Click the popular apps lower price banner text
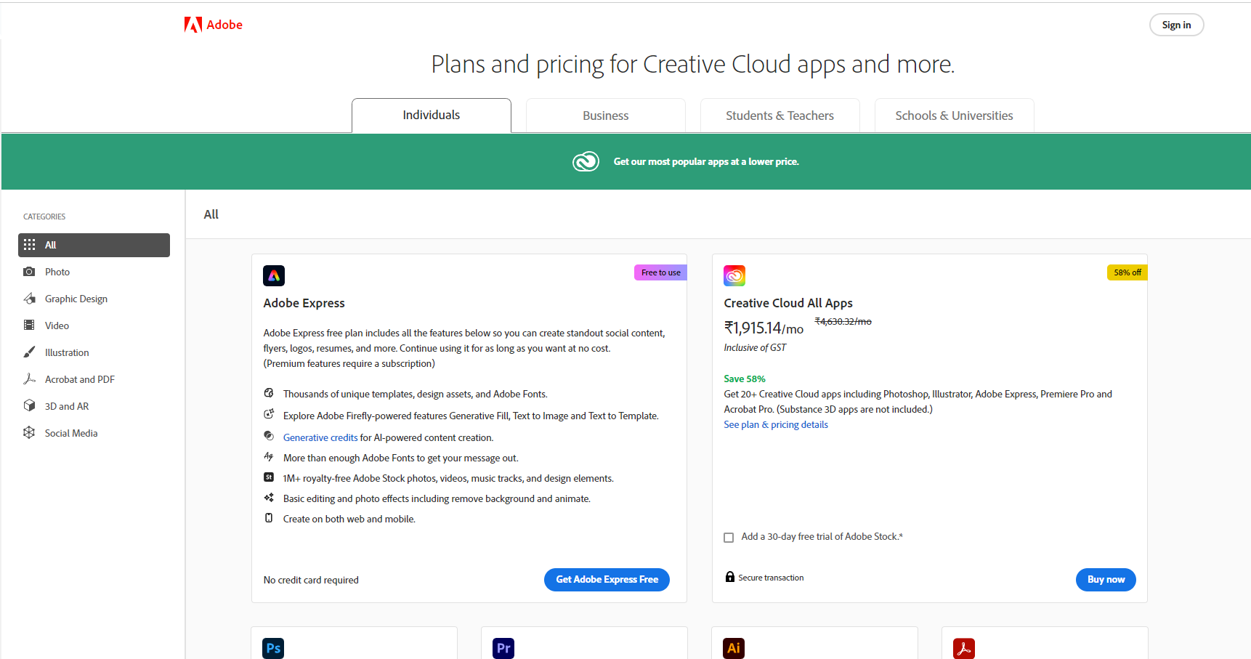The image size is (1251, 659). coord(706,161)
